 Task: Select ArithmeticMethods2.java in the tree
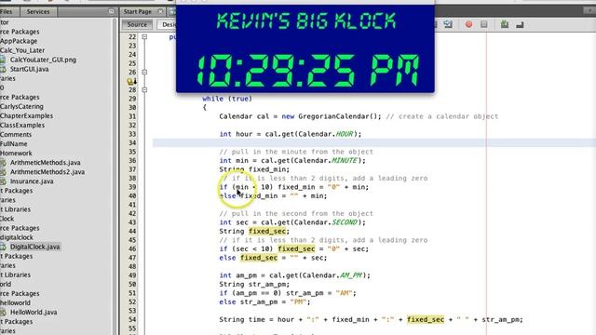point(47,172)
